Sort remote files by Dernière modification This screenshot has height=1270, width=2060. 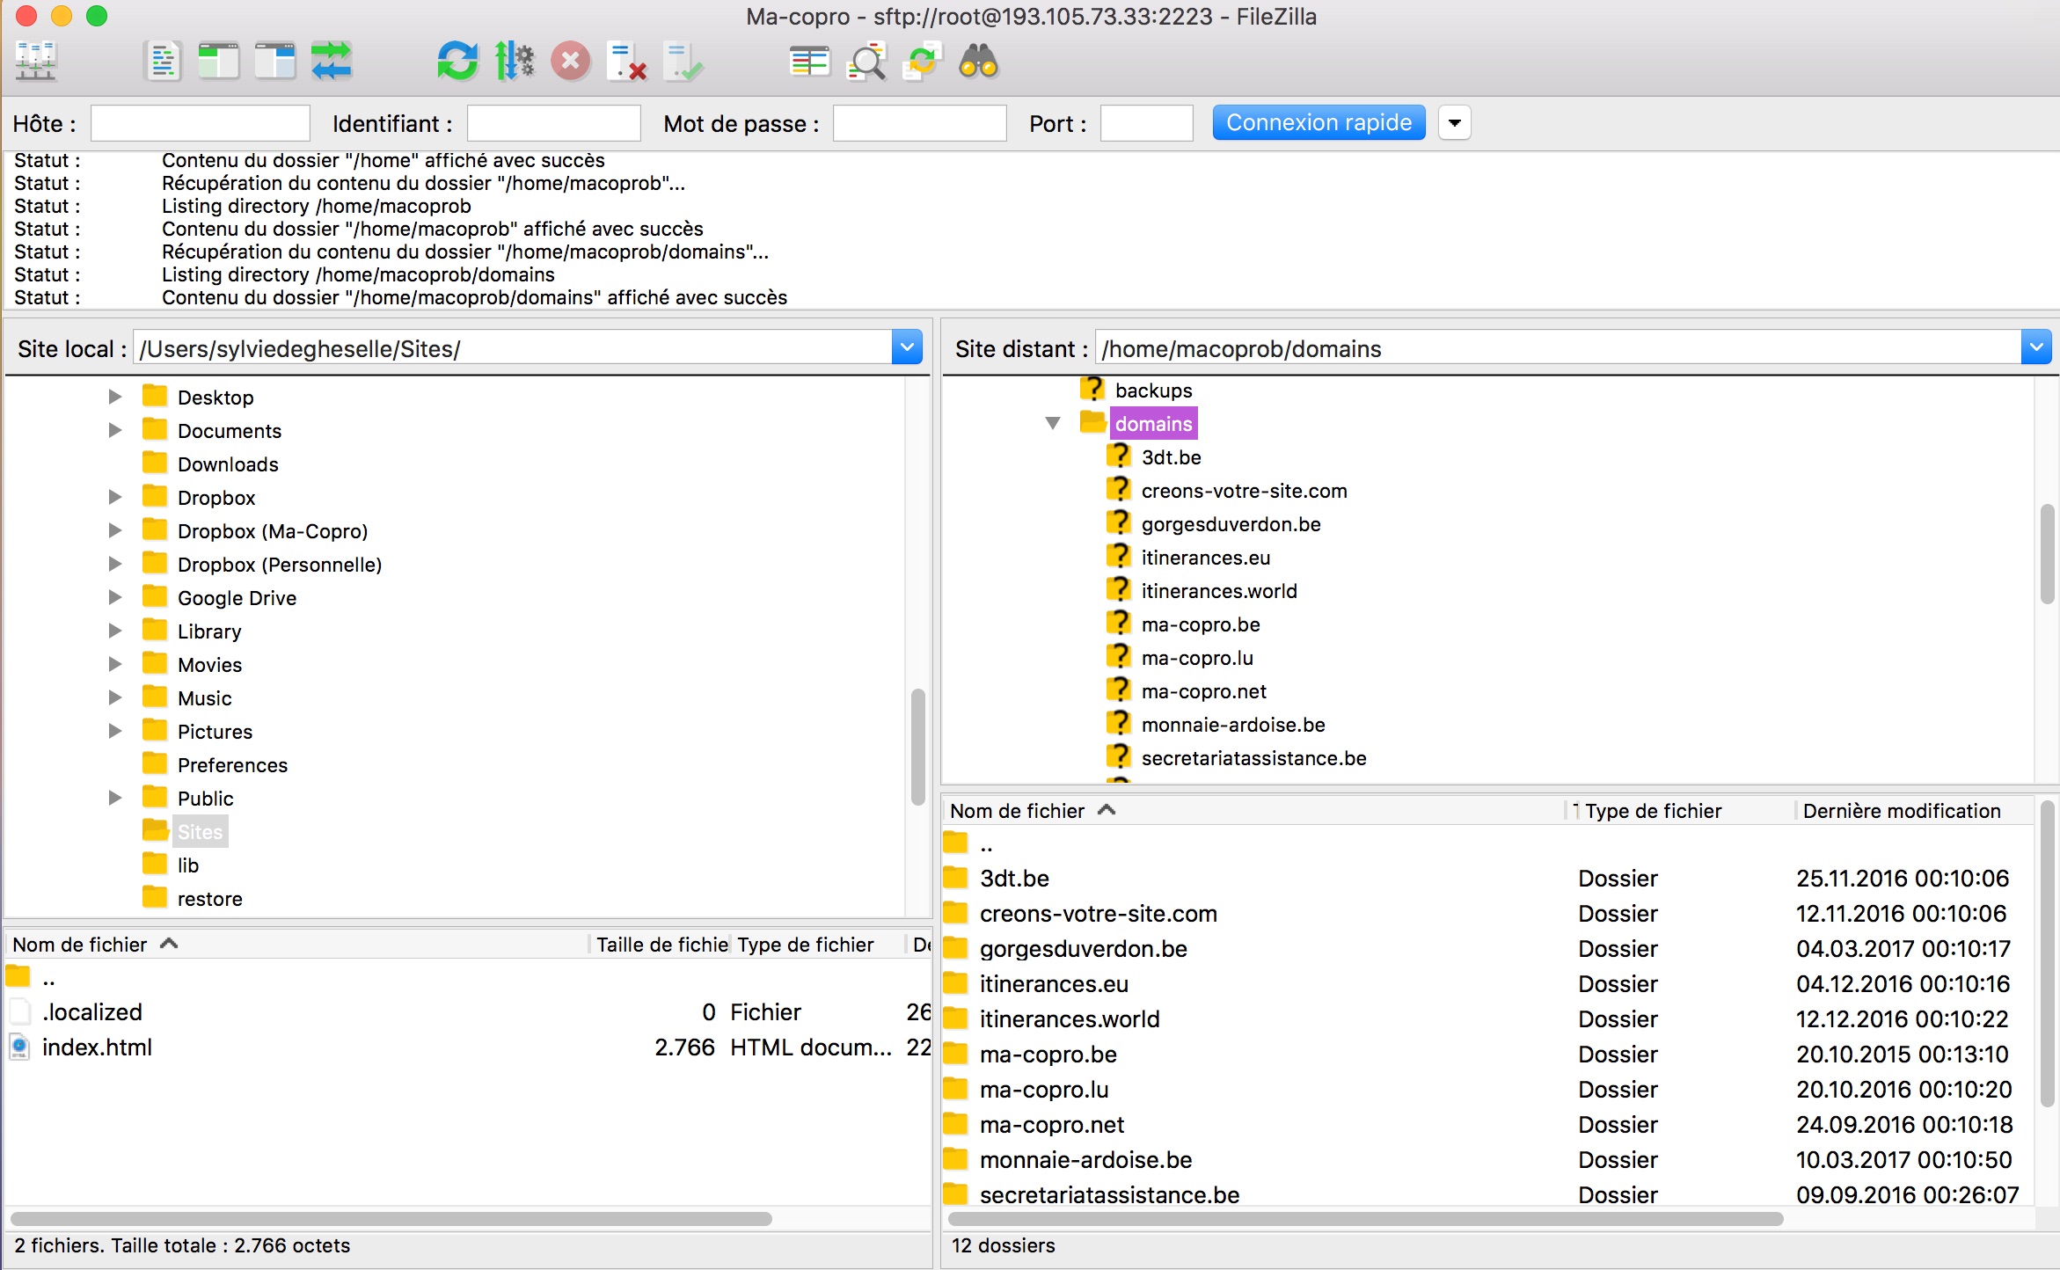pos(1914,811)
